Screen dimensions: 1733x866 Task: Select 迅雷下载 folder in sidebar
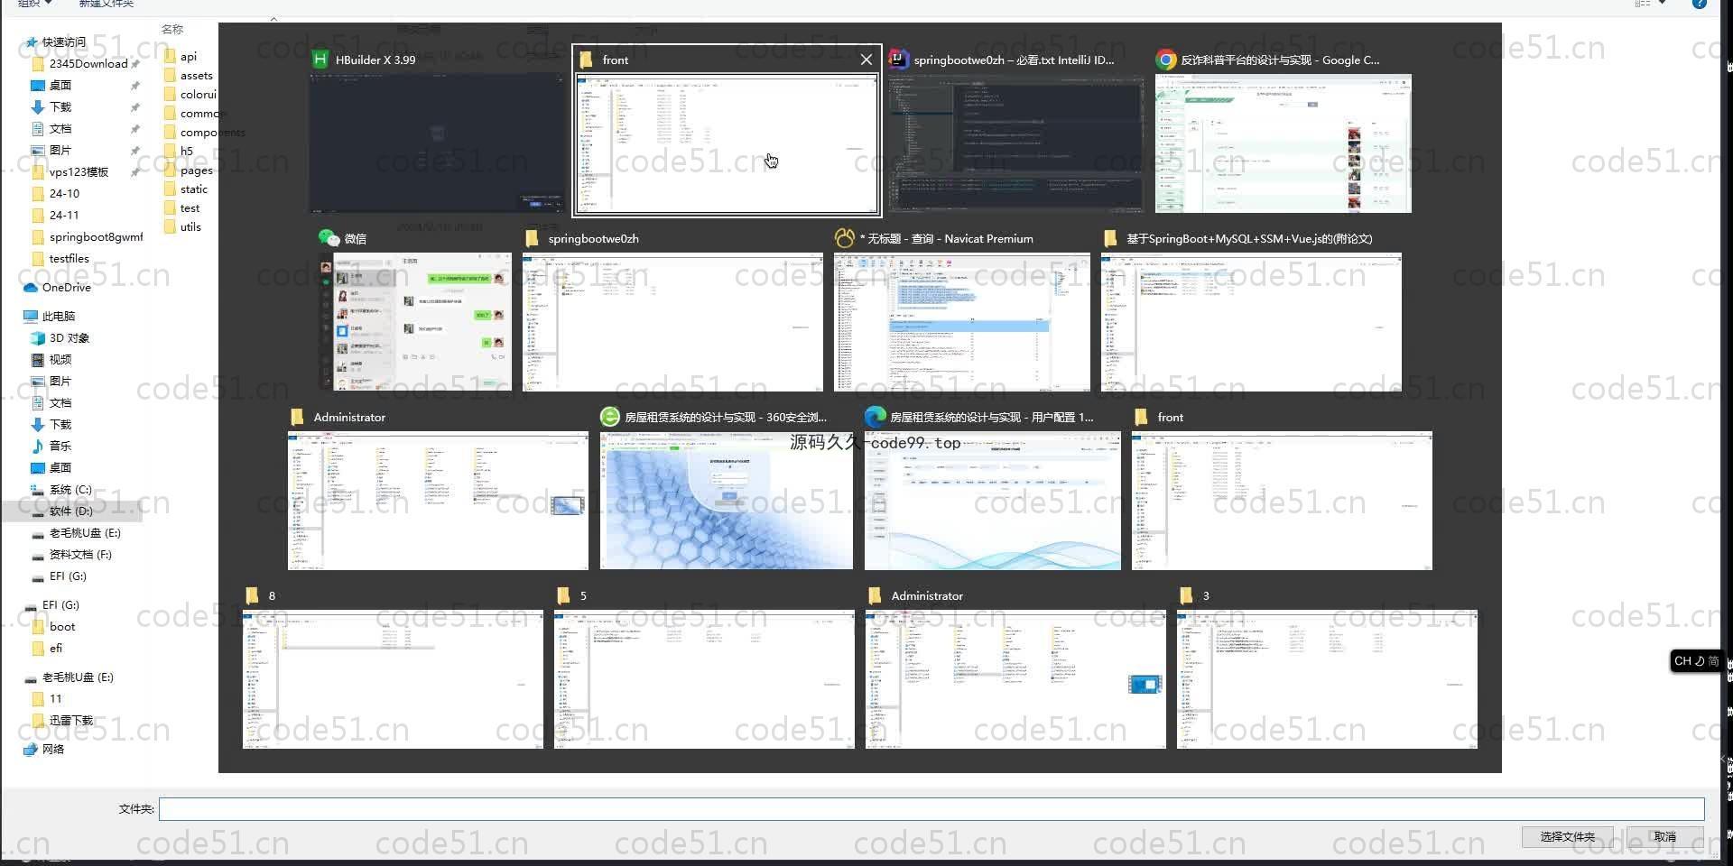[70, 720]
